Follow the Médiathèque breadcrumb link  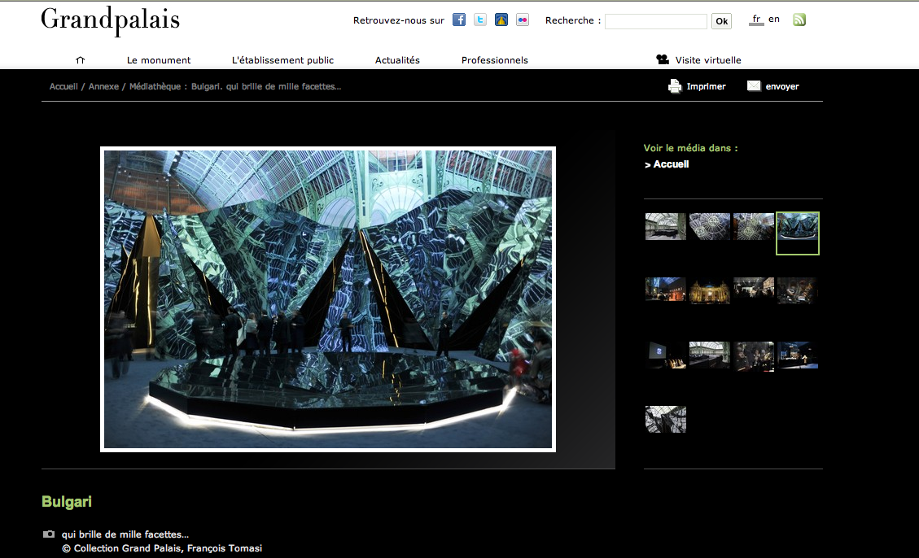[155, 86]
